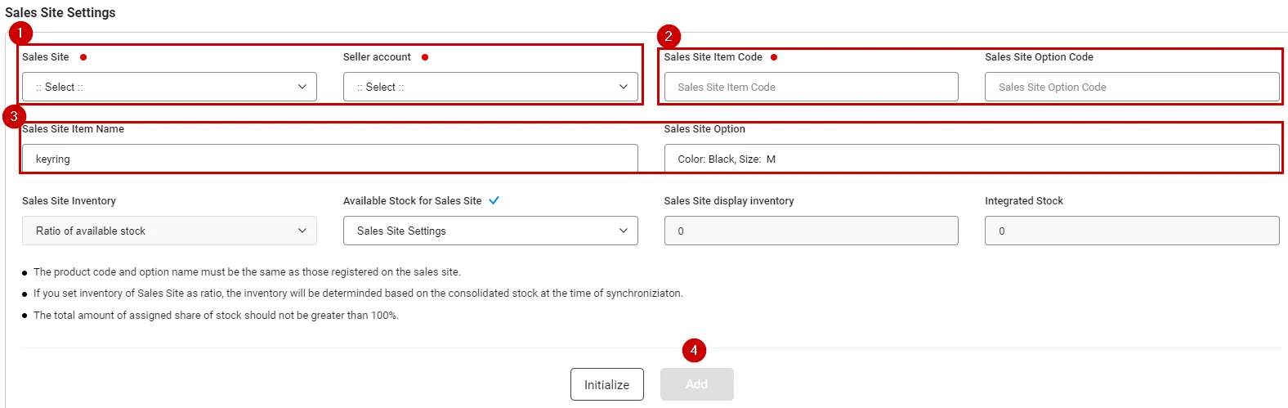Click the red required dot beside Seller account

[x=425, y=57]
